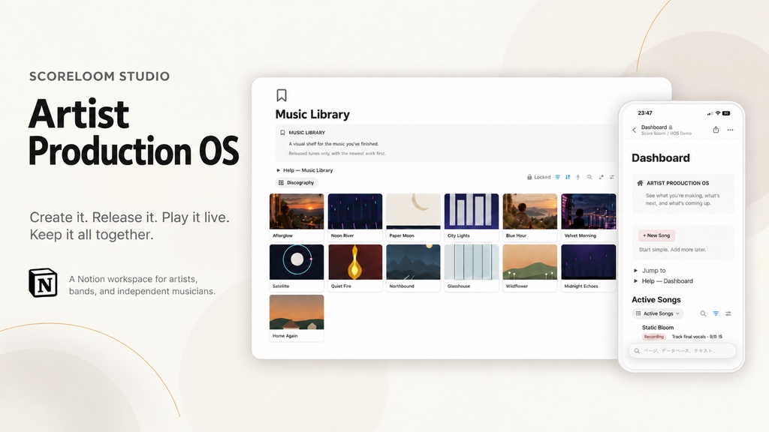Click the SCORELOOM STUDIO label
Image resolution: width=769 pixels, height=432 pixels.
pos(100,76)
